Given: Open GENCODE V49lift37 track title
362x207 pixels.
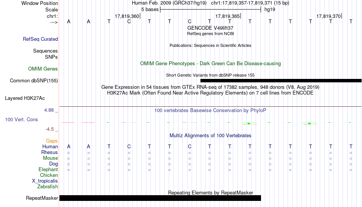Looking at the screenshot, I should [210, 28].
